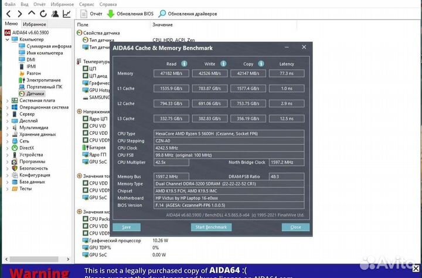The image size is (422, 278).
Task: Click Save in the benchmark dialog
Action: pos(127,227)
